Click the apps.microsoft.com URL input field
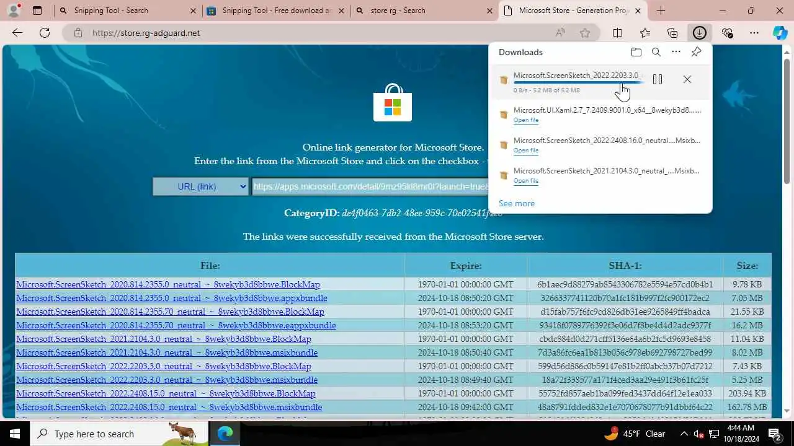The height and width of the screenshot is (446, 794). click(370, 186)
